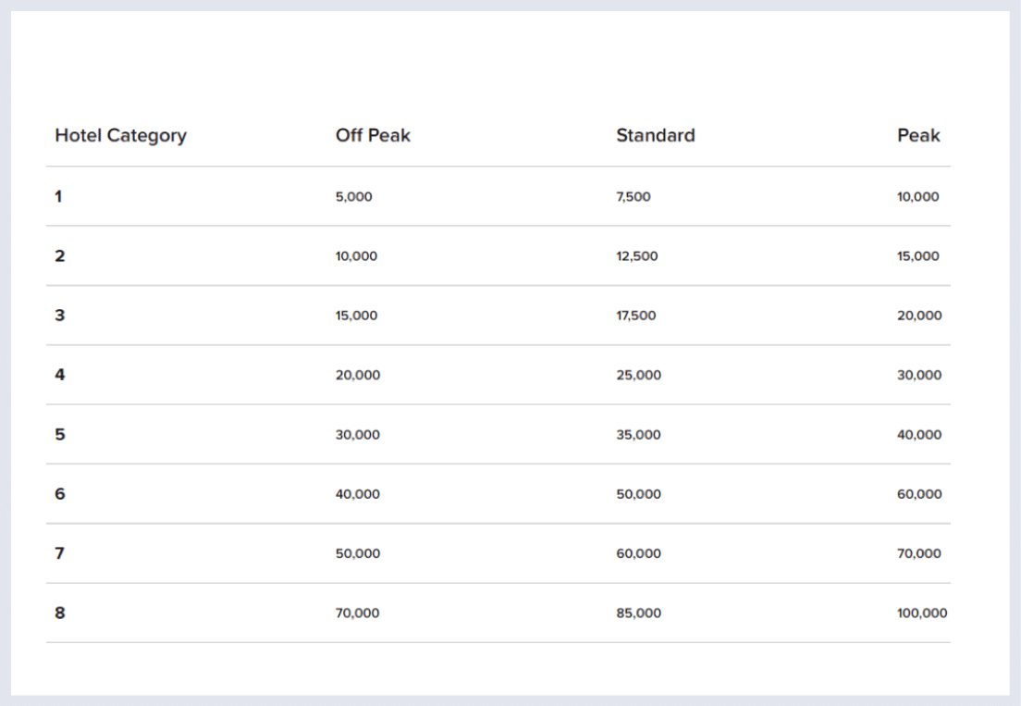1021x706 pixels.
Task: Select Category 7 Off Peak value 50,000
Action: pyautogui.click(x=357, y=554)
